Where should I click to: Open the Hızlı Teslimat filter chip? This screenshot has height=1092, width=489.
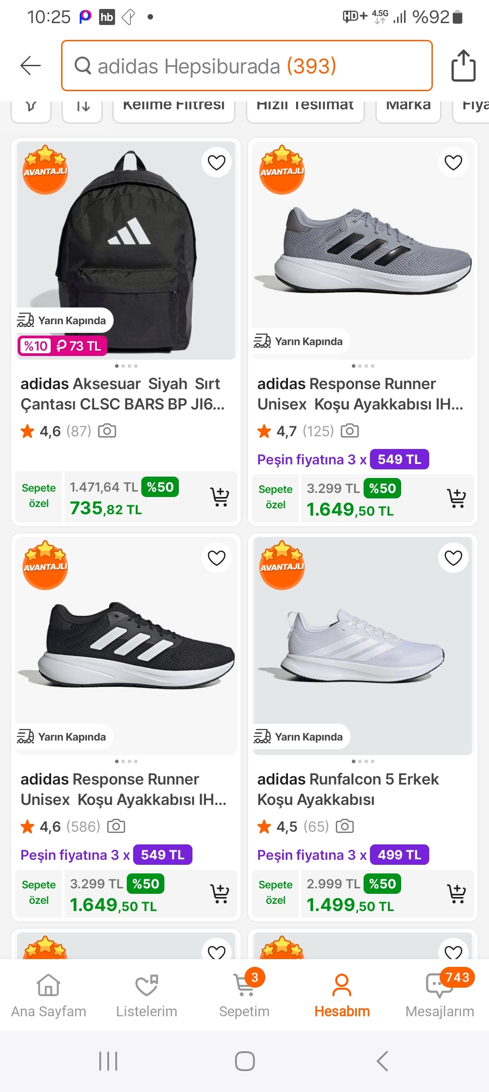[x=305, y=107]
